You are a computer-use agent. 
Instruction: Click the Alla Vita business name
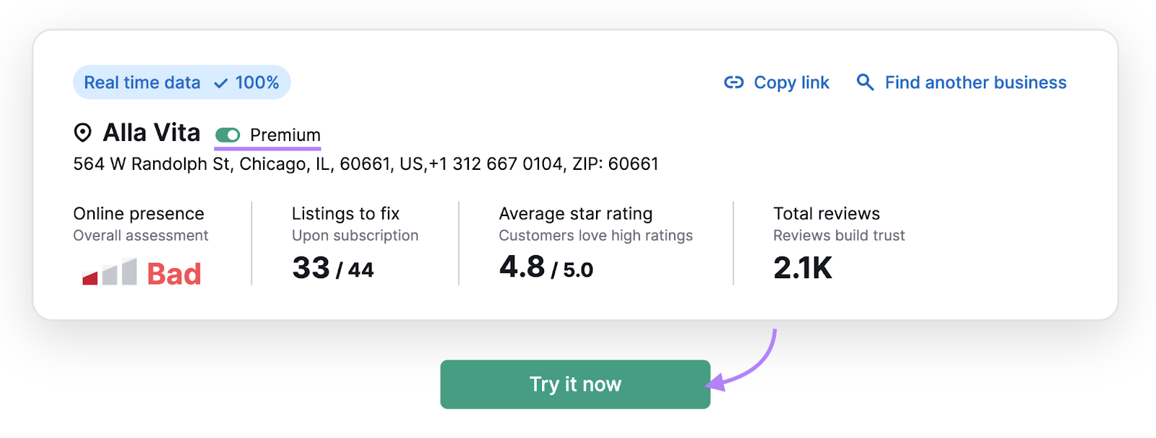pos(152,133)
